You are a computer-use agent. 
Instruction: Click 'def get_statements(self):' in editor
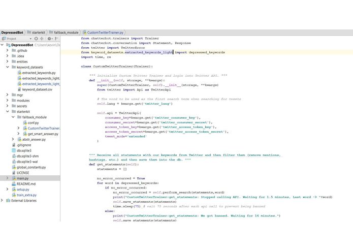pos(114,164)
